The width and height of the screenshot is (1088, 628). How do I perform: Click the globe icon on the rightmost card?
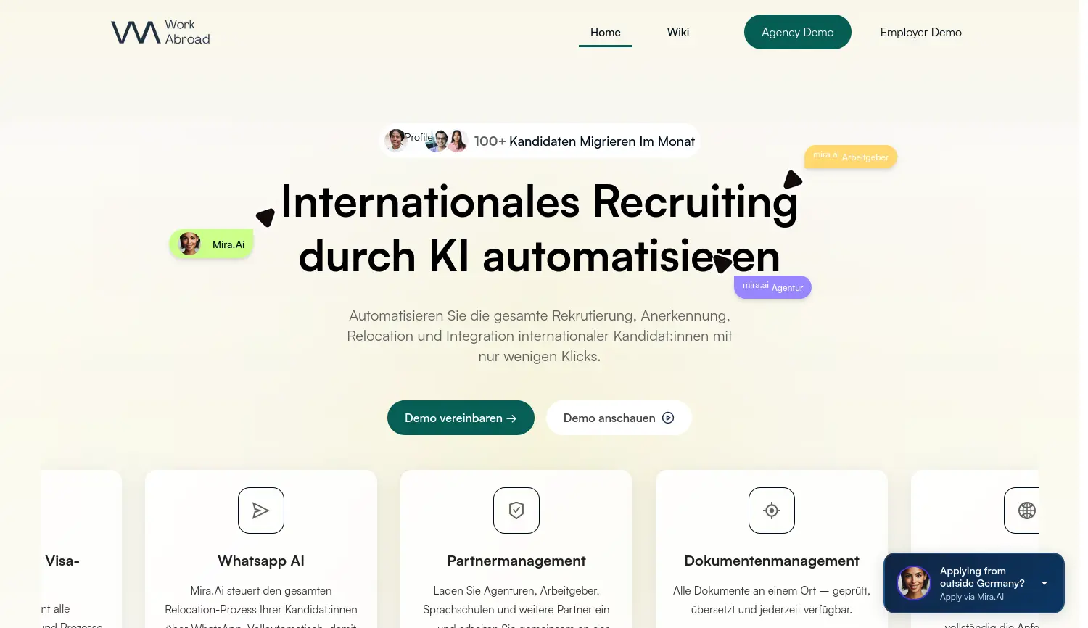(1026, 510)
